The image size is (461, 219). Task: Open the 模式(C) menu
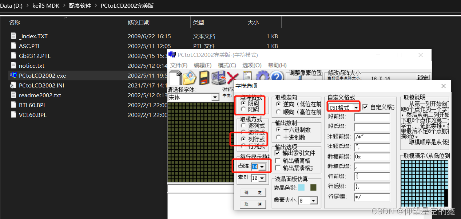click(x=227, y=65)
